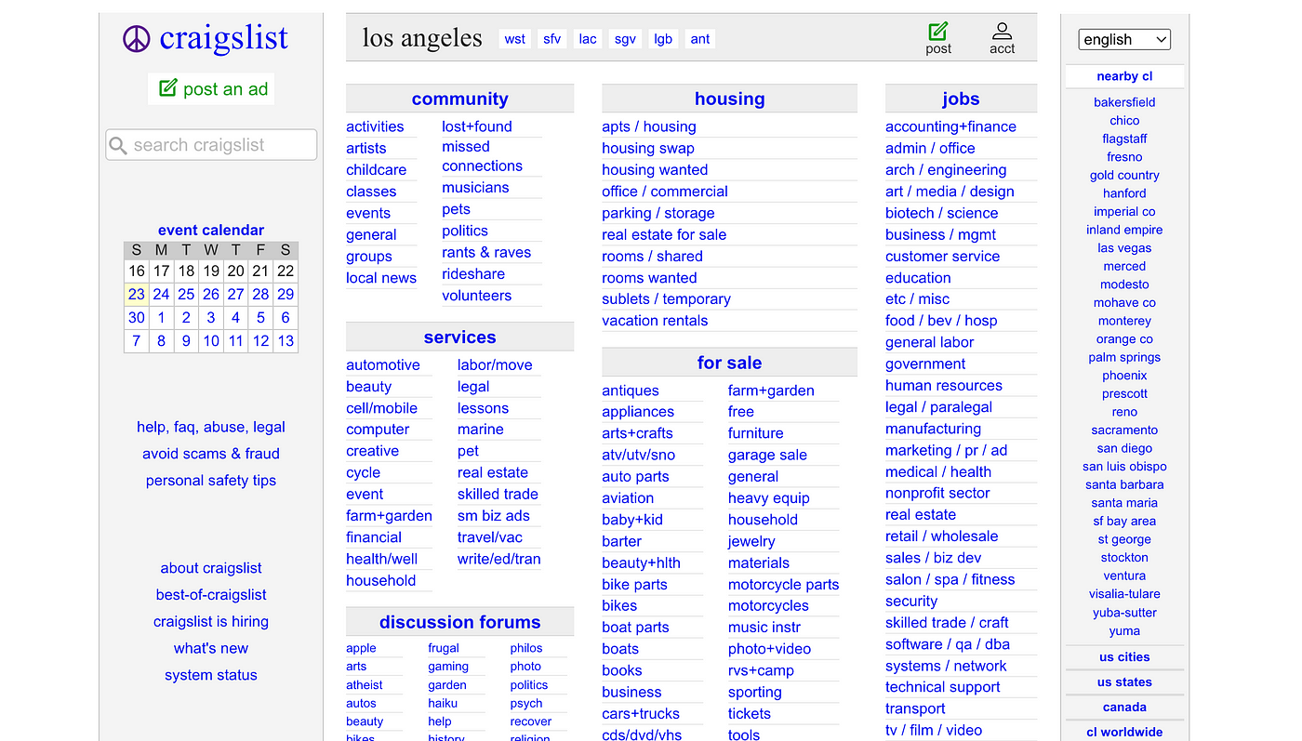The height and width of the screenshot is (741, 1302).
Task: Open 'real estate for sale' category
Action: (x=664, y=234)
